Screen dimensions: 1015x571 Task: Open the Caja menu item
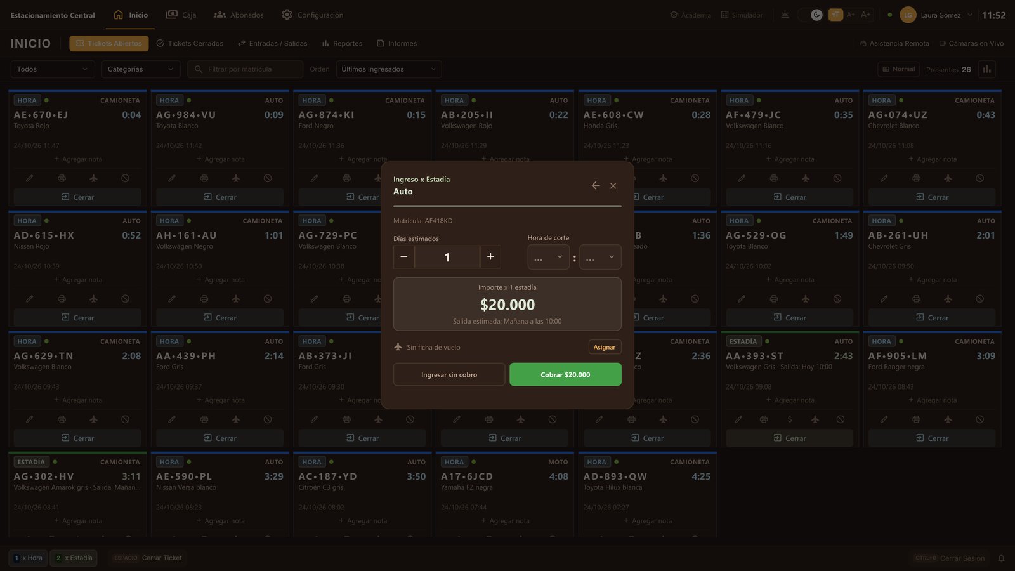coord(181,15)
